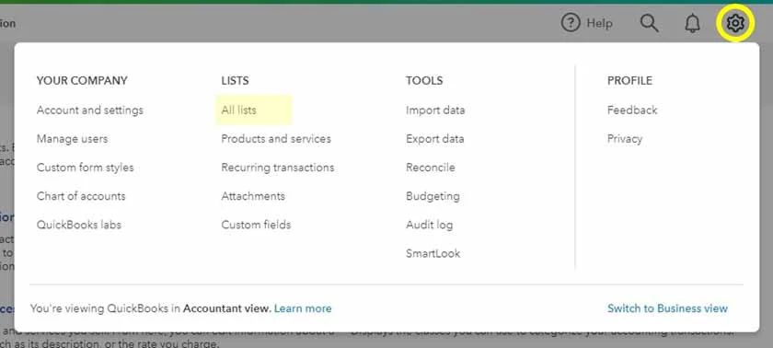This screenshot has width=773, height=348.
Task: Click the PROFILE heading
Action: pos(629,80)
